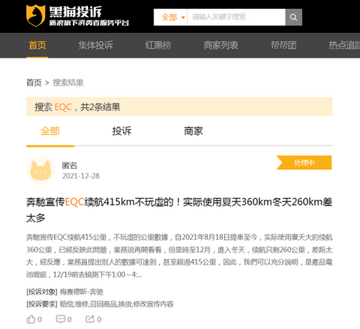Click the Black Cat Complaints shield logo
360x329 pixels.
click(36, 16)
